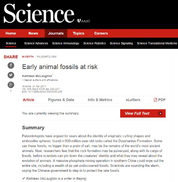Open the eLetters tab

pos(133,100)
